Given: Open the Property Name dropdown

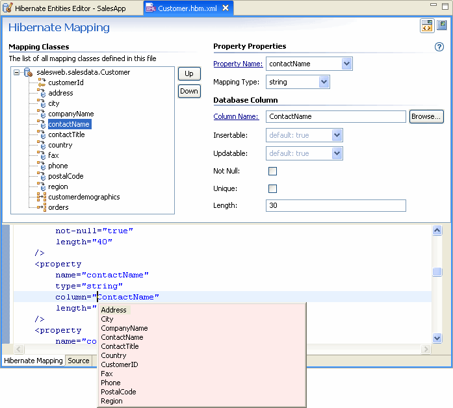Looking at the screenshot, I should coord(346,64).
